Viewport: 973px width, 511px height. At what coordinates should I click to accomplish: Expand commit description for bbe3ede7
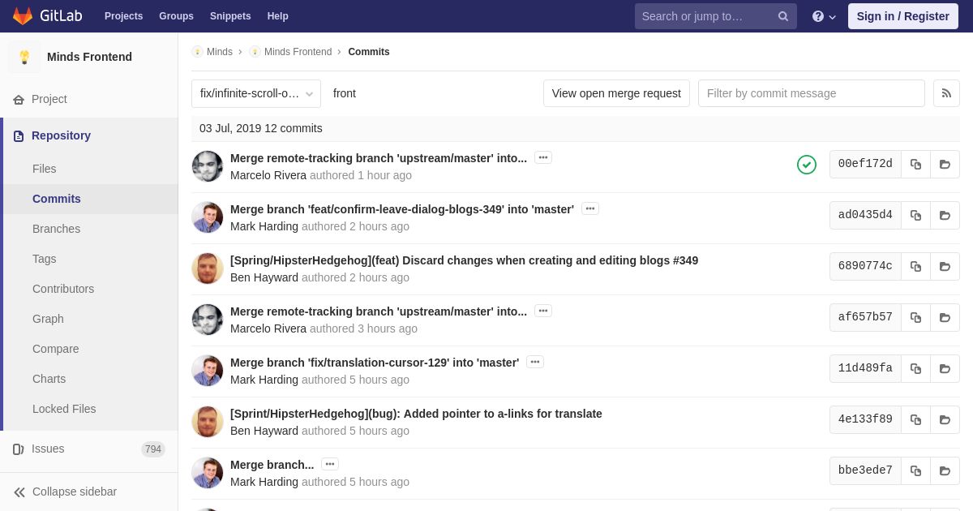[x=330, y=464]
